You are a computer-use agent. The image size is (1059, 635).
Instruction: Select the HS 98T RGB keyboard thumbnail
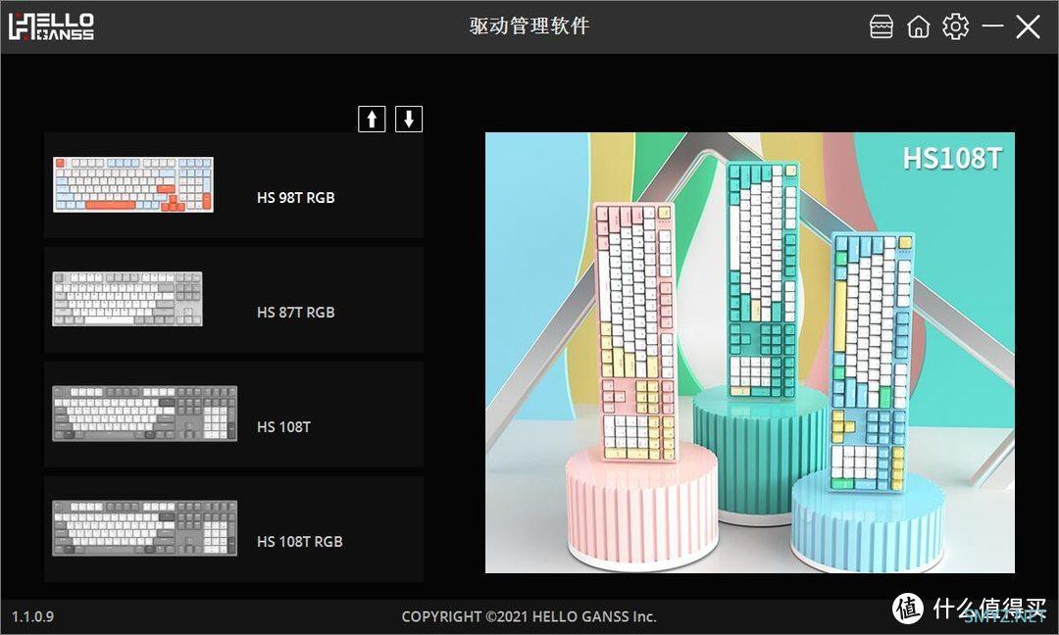133,184
